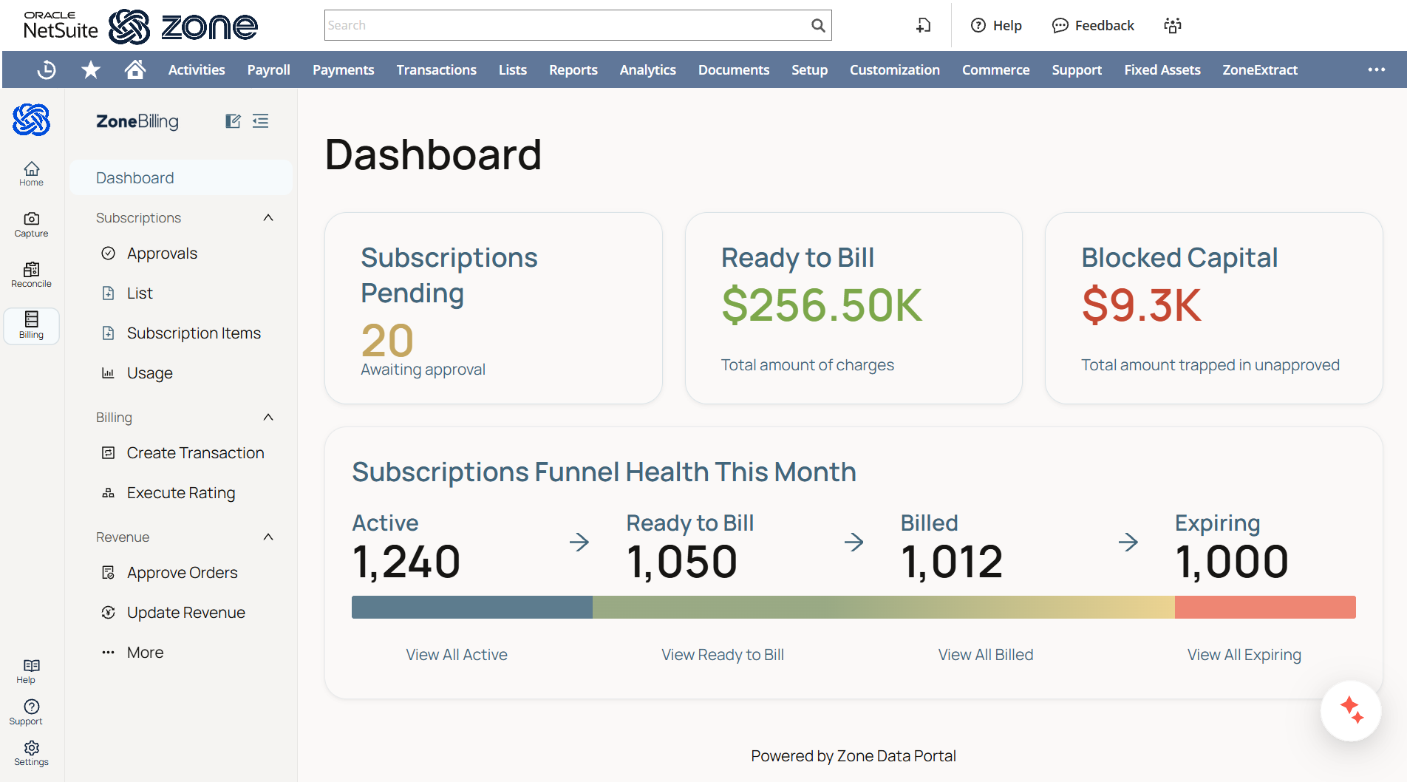Open Support in the left rail
The width and height of the screenshot is (1407, 782).
[x=31, y=713]
